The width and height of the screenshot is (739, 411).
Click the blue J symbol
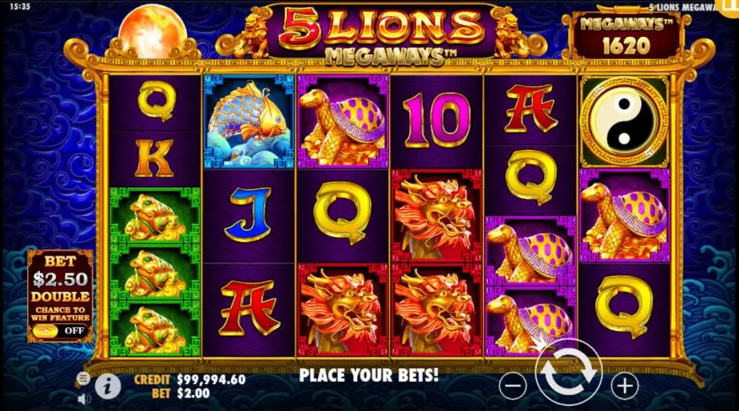point(248,214)
